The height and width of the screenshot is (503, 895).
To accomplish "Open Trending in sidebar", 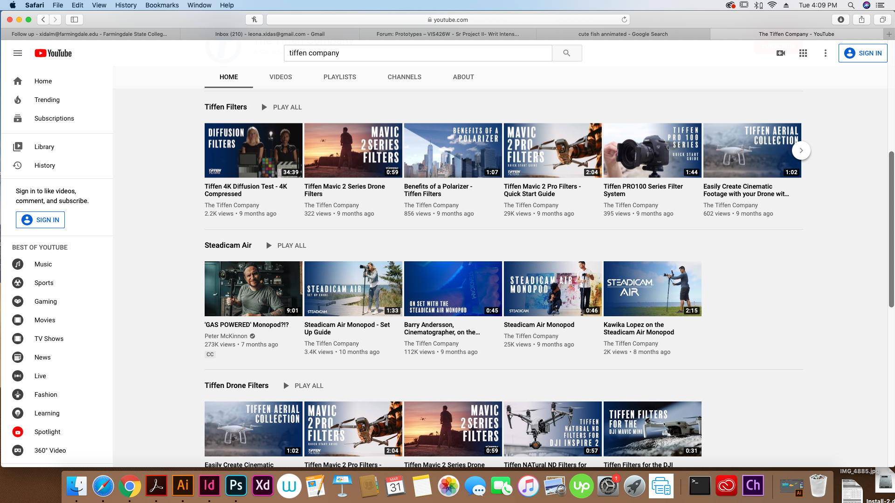I will pos(56,100).
